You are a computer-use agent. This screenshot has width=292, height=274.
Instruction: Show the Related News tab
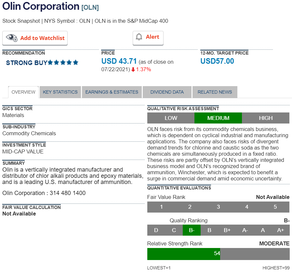coord(215,92)
